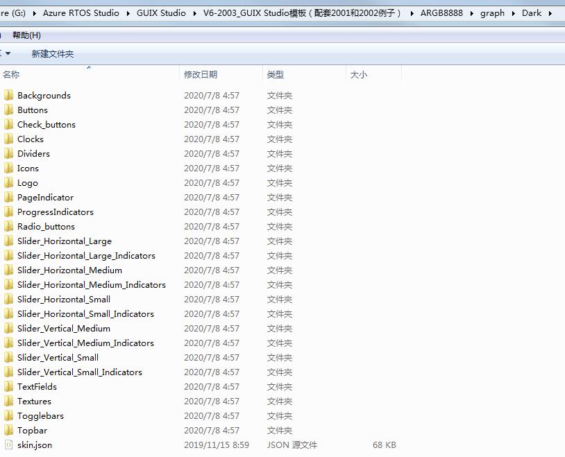Select the Togglebars folder icon
Image resolution: width=565 pixels, height=457 pixels.
pyautogui.click(x=8, y=416)
